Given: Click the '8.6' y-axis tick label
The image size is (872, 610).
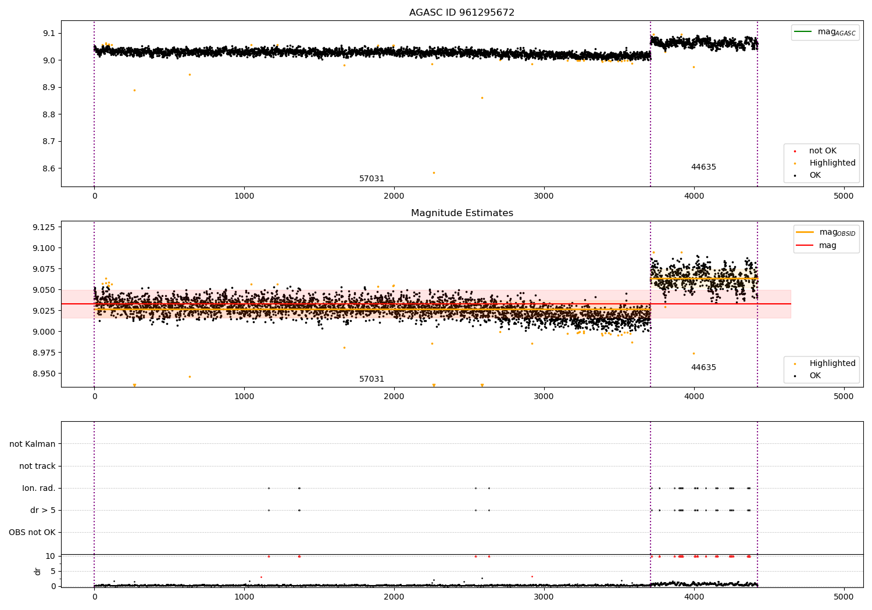Looking at the screenshot, I should tap(49, 169).
